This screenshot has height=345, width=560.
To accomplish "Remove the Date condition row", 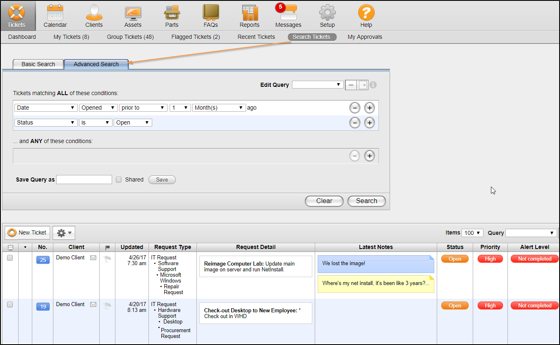I will 355,108.
